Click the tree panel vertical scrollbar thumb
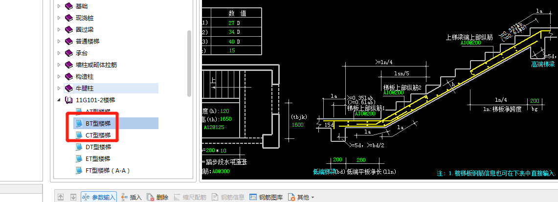This screenshot has width=558, height=202. [x=189, y=63]
